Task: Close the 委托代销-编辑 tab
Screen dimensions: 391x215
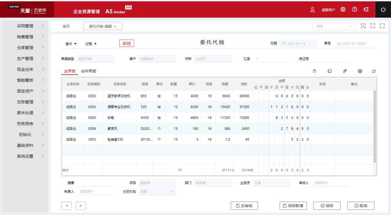Action: pos(115,26)
